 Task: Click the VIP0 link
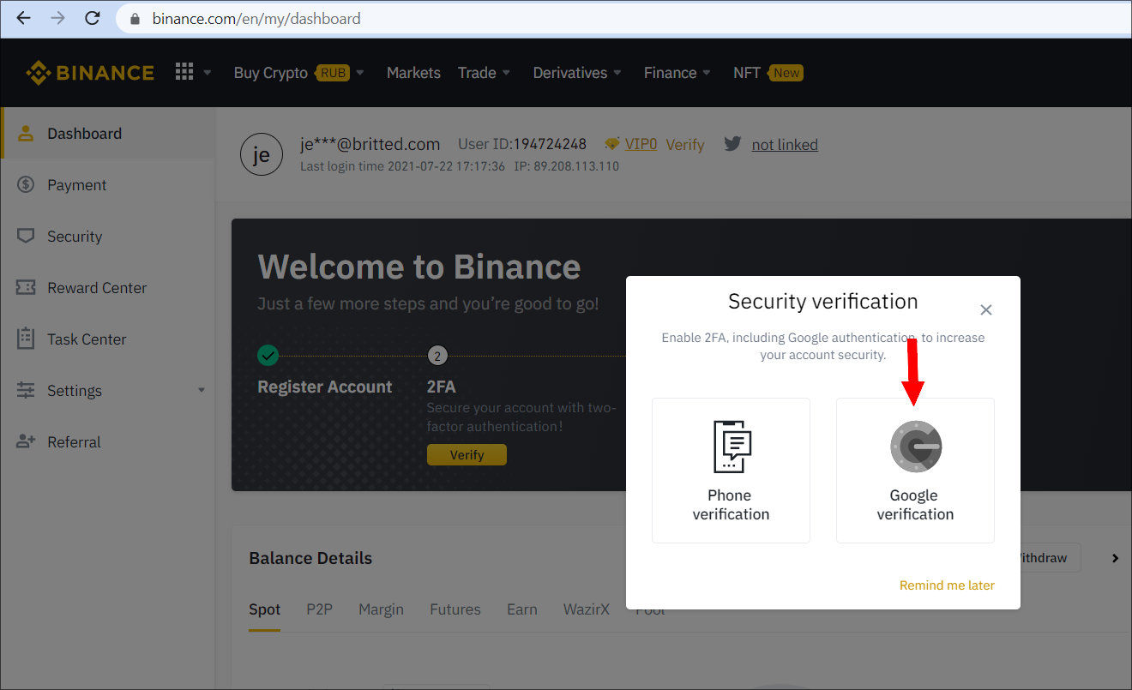[641, 145]
